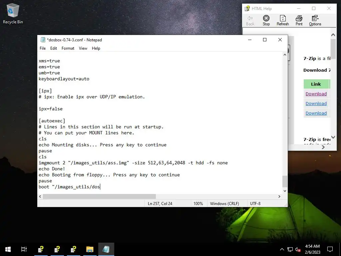Select Notepad taskbar icon

pos(106,249)
